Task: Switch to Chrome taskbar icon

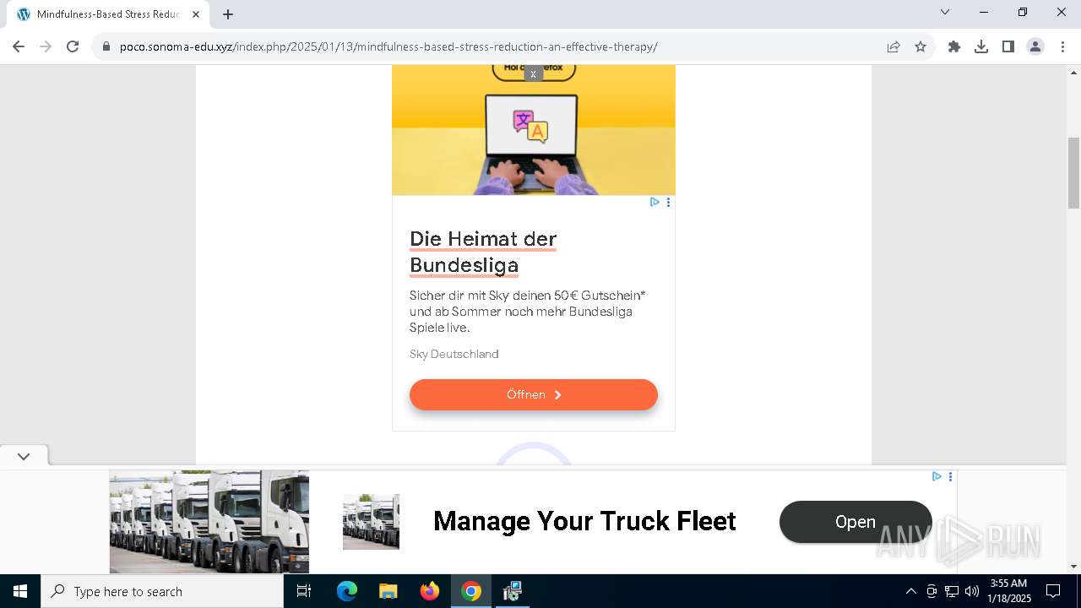Action: [471, 591]
